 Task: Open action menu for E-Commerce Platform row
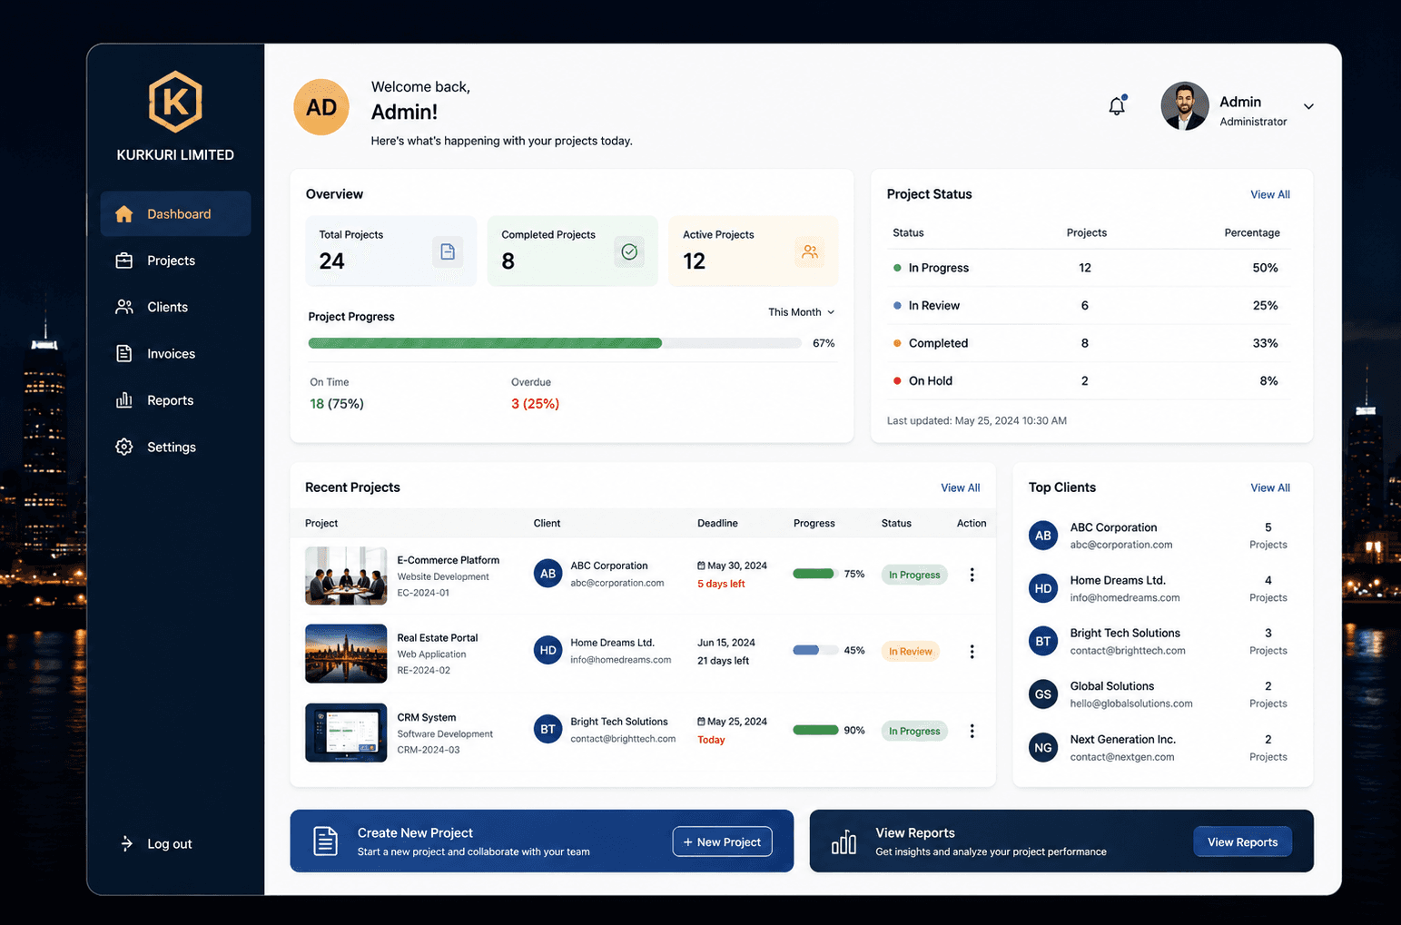pos(972,575)
